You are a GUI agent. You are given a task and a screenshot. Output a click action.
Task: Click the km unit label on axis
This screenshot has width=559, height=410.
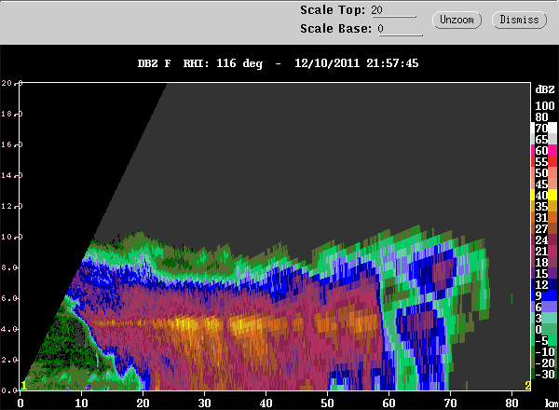click(552, 403)
